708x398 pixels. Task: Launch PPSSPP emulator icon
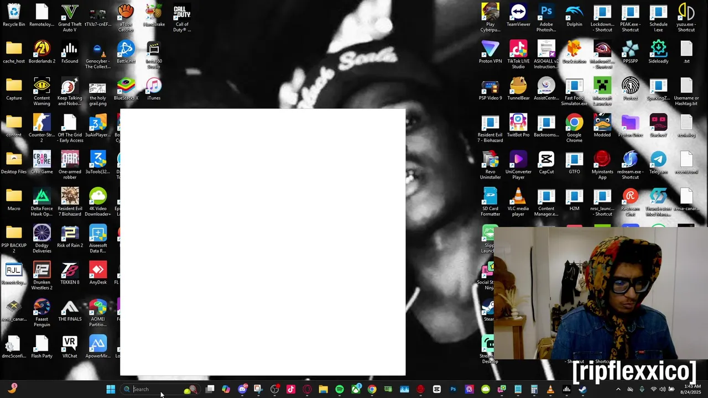click(631, 53)
